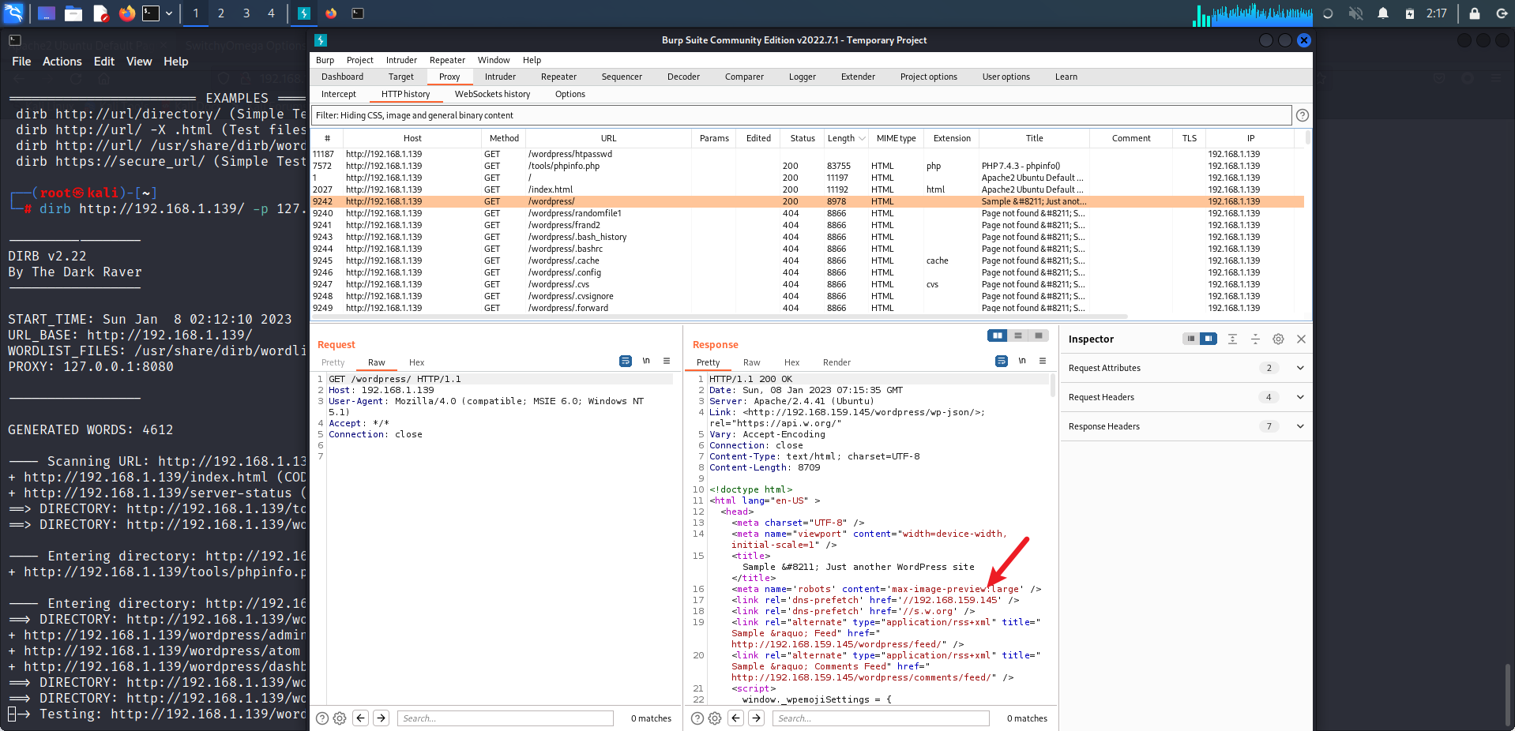The width and height of the screenshot is (1515, 731).
Task: Switch Request view to Hex
Action: pos(416,362)
